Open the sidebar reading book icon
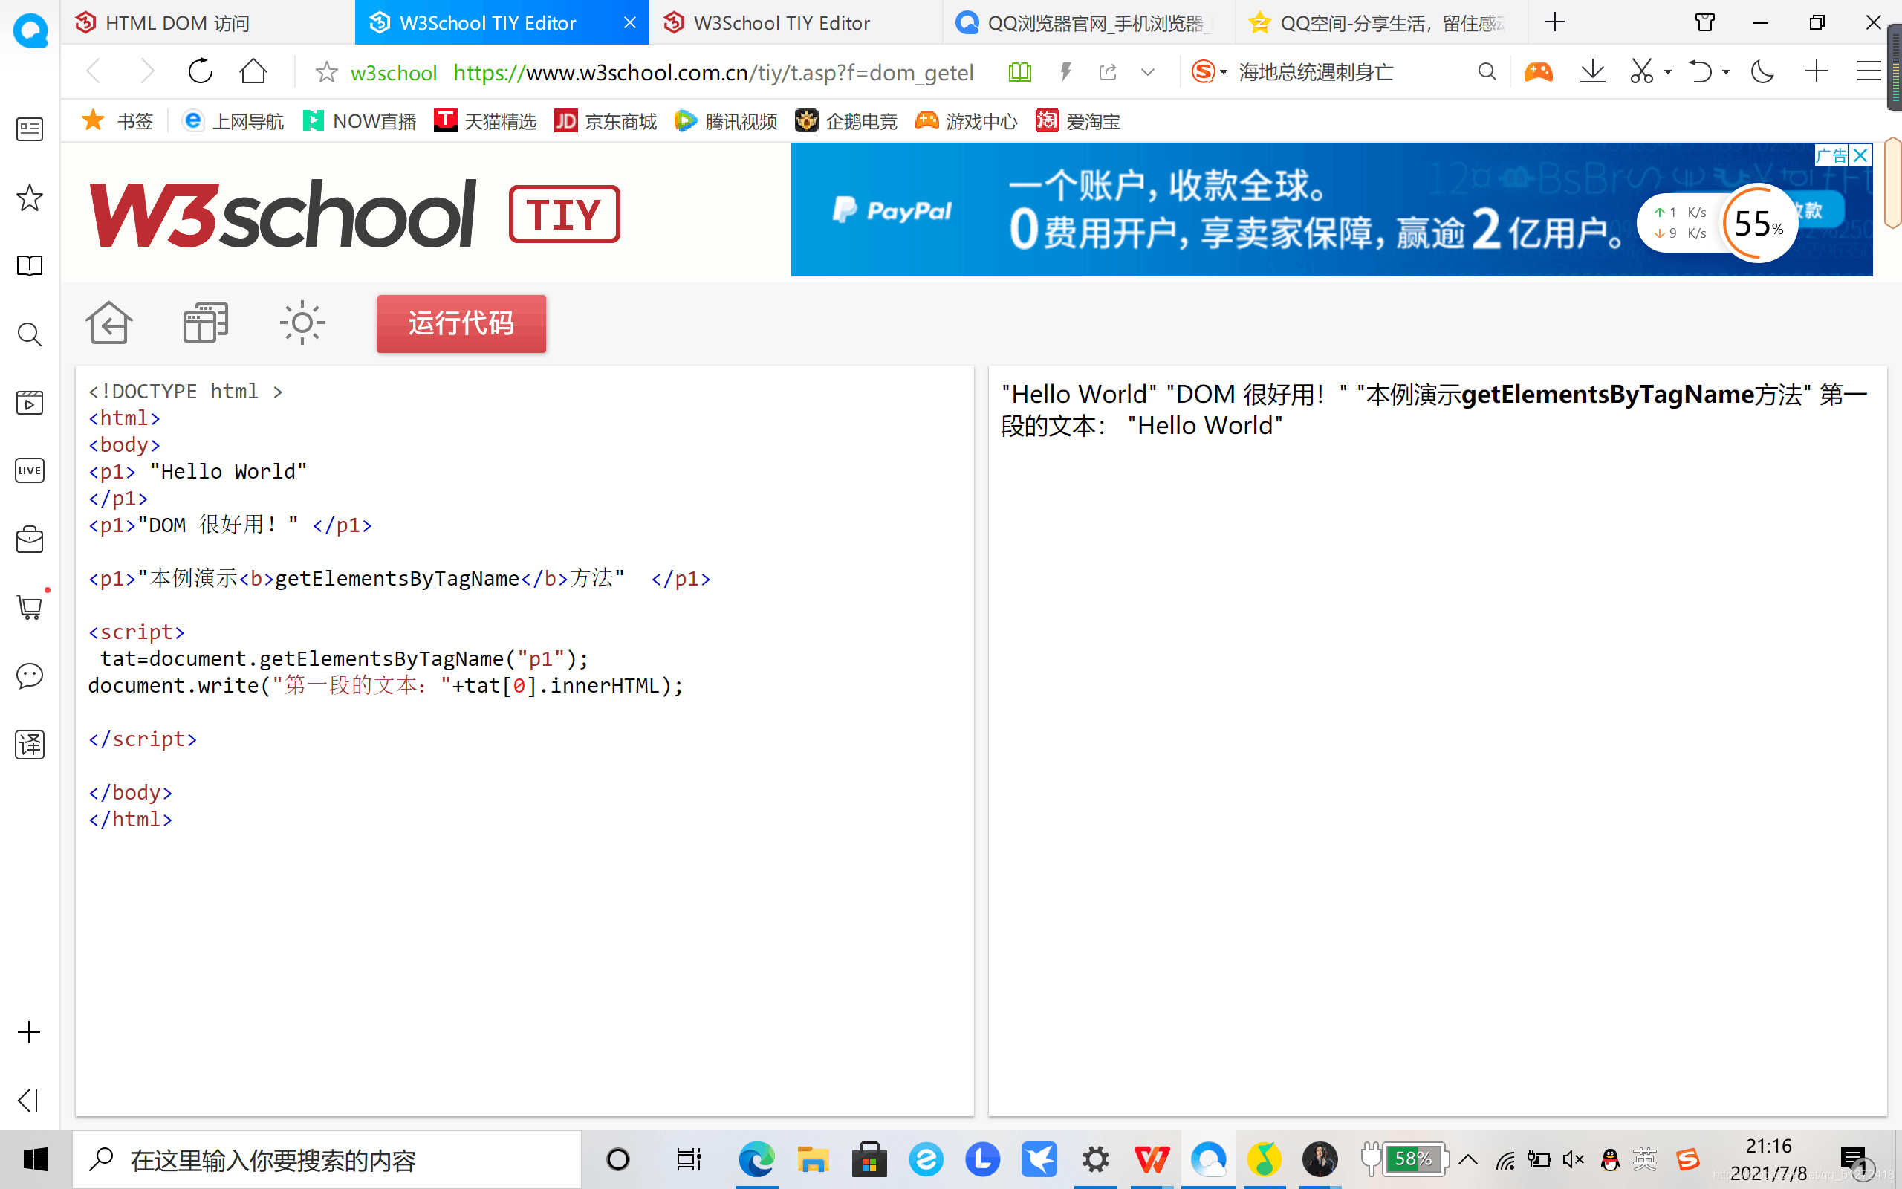This screenshot has width=1902, height=1189. [x=30, y=266]
